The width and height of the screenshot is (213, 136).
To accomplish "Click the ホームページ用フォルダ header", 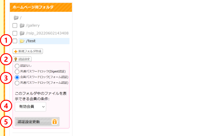I will coord(41,7).
